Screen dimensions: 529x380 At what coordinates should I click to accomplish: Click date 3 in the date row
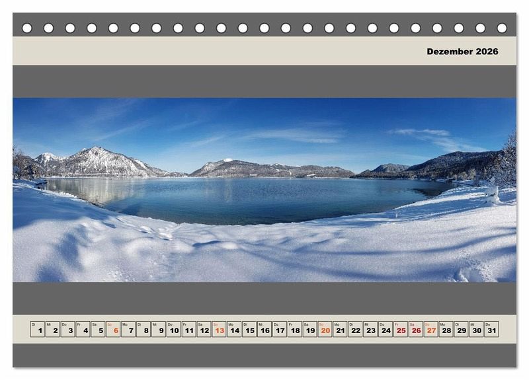click(x=68, y=329)
